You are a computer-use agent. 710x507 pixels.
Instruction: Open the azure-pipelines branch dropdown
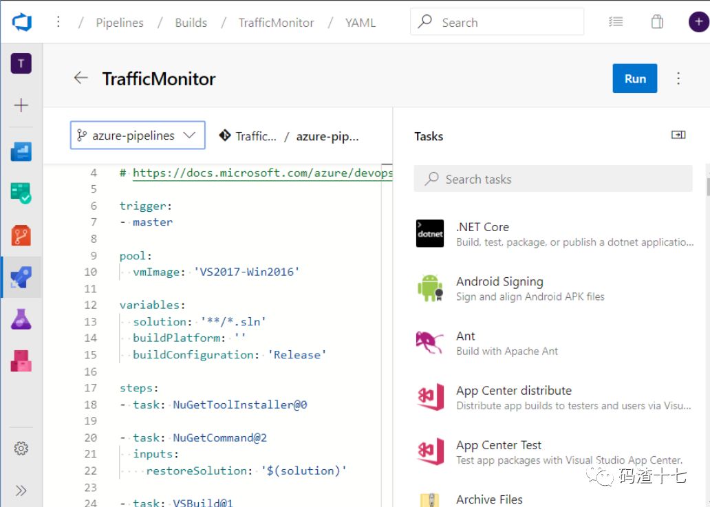point(138,135)
